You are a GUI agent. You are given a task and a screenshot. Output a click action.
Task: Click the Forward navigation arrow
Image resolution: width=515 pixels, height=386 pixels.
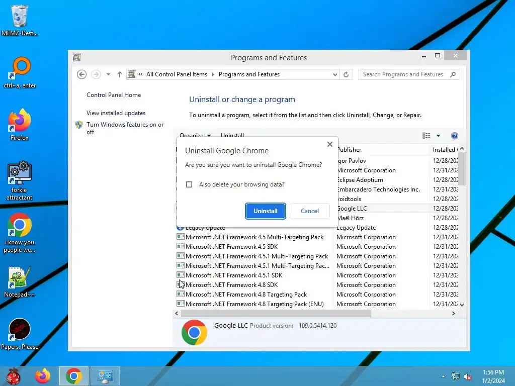(96, 74)
